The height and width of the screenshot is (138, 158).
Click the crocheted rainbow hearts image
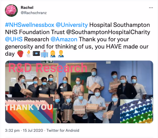[x=136, y=111]
